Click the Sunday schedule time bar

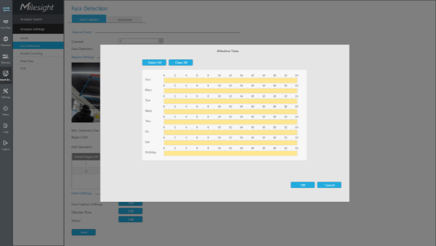point(230,80)
